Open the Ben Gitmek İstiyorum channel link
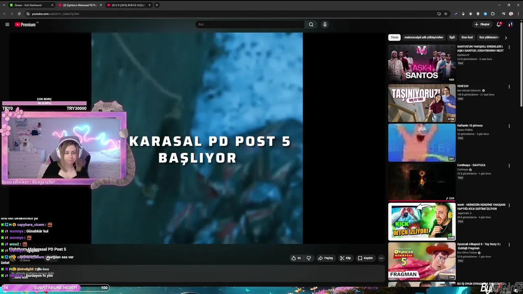Image resolution: width=523 pixels, height=294 pixels. [x=469, y=91]
